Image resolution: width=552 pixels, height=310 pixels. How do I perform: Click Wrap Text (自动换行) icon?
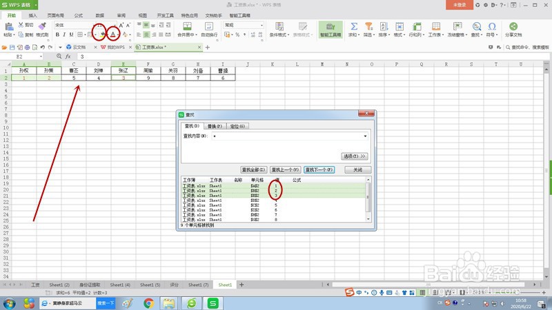coord(209,26)
